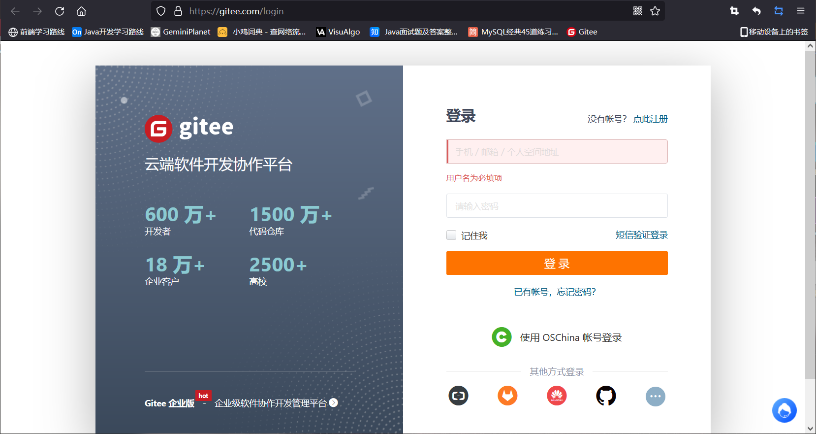Image resolution: width=816 pixels, height=434 pixels.
Task: Open the browser home page
Action: pos(82,11)
